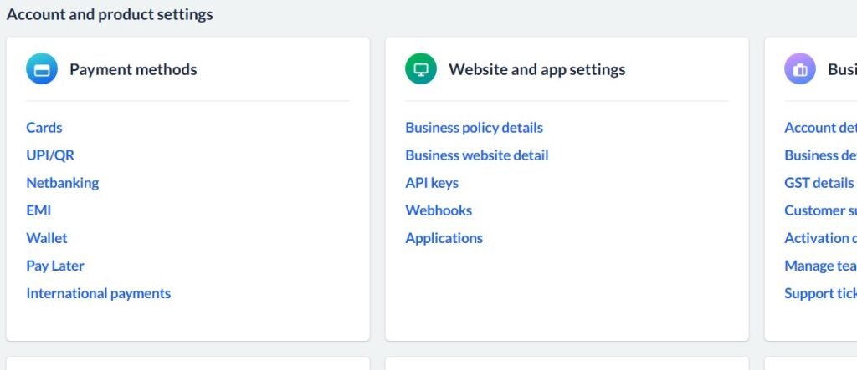Image resolution: width=857 pixels, height=370 pixels.
Task: Go to API keys
Action: click(432, 183)
